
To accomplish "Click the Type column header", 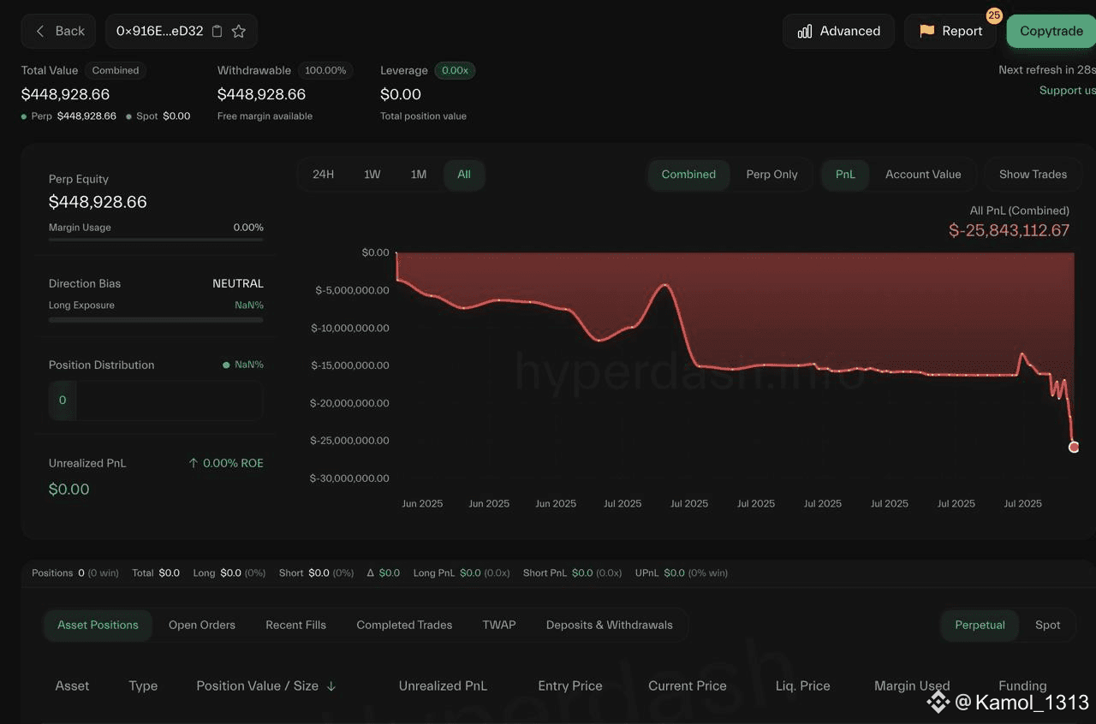I will click(143, 686).
